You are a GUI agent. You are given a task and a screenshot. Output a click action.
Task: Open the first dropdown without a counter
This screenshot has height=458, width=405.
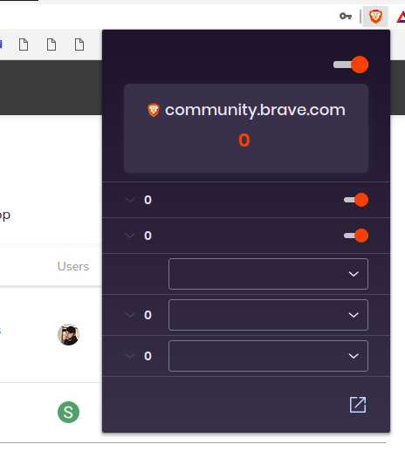pos(268,274)
